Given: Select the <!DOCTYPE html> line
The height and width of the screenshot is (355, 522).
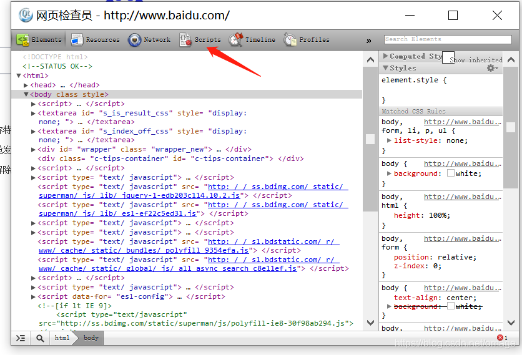Looking at the screenshot, I should tap(56, 57).
